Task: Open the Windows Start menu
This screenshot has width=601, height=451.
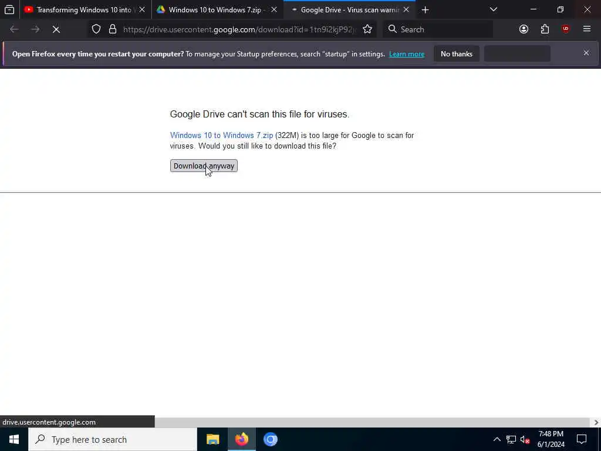Action: (x=14, y=439)
